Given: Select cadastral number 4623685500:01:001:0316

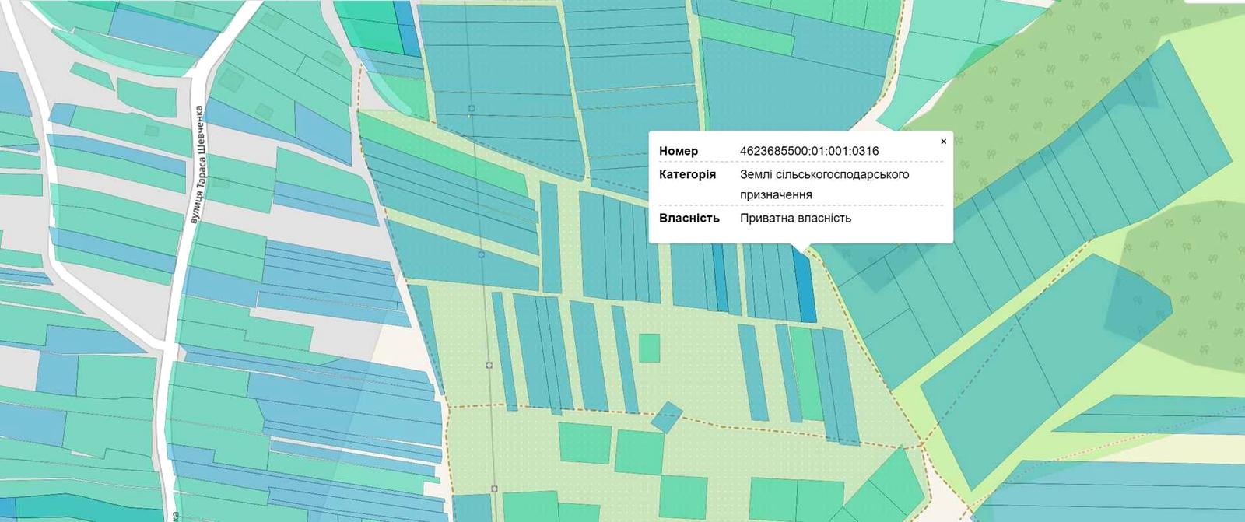Looking at the screenshot, I should (x=809, y=151).
